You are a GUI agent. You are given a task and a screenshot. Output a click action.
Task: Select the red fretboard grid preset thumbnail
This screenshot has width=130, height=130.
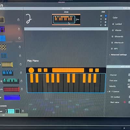[11, 89]
